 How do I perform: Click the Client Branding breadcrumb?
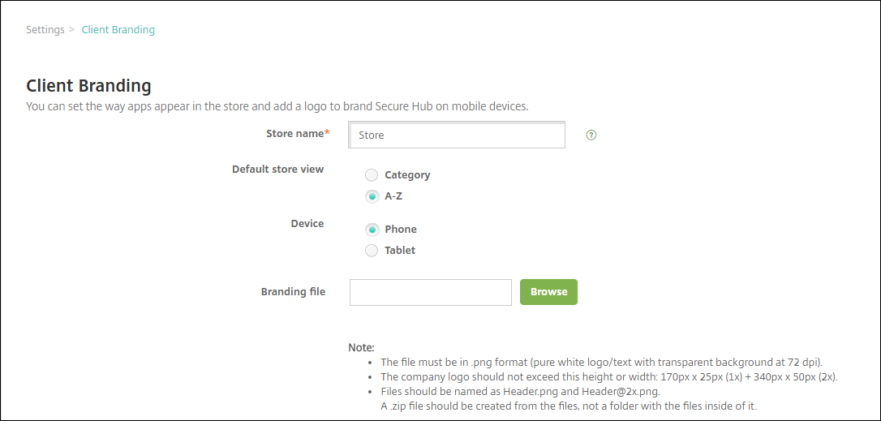(x=118, y=30)
